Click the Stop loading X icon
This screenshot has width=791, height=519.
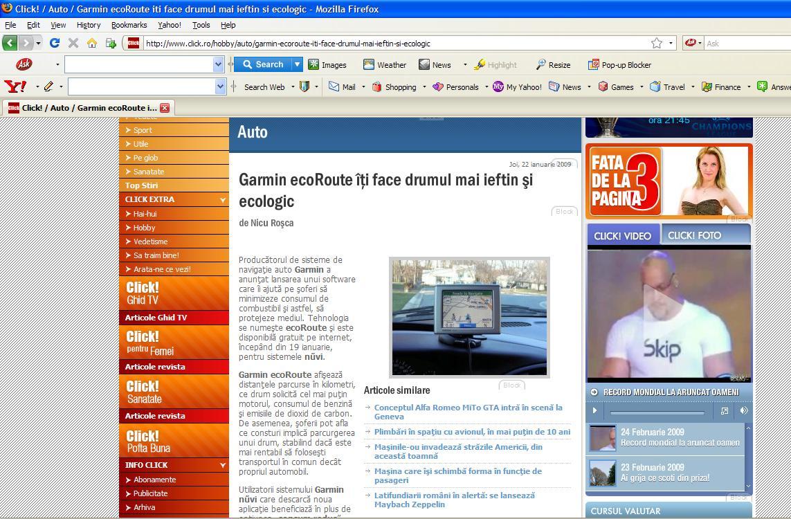pos(73,43)
